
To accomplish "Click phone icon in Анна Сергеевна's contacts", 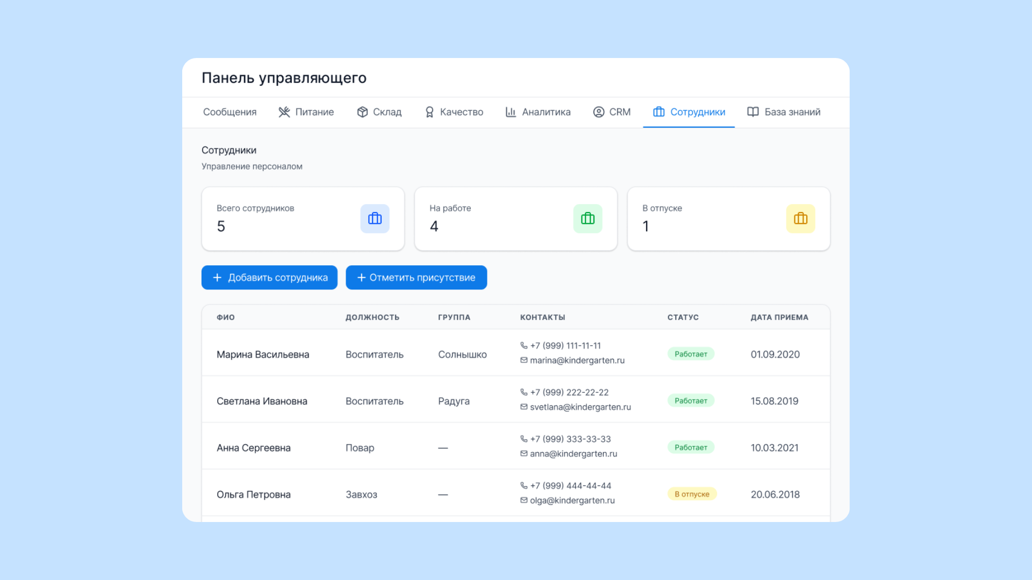I will 524,439.
